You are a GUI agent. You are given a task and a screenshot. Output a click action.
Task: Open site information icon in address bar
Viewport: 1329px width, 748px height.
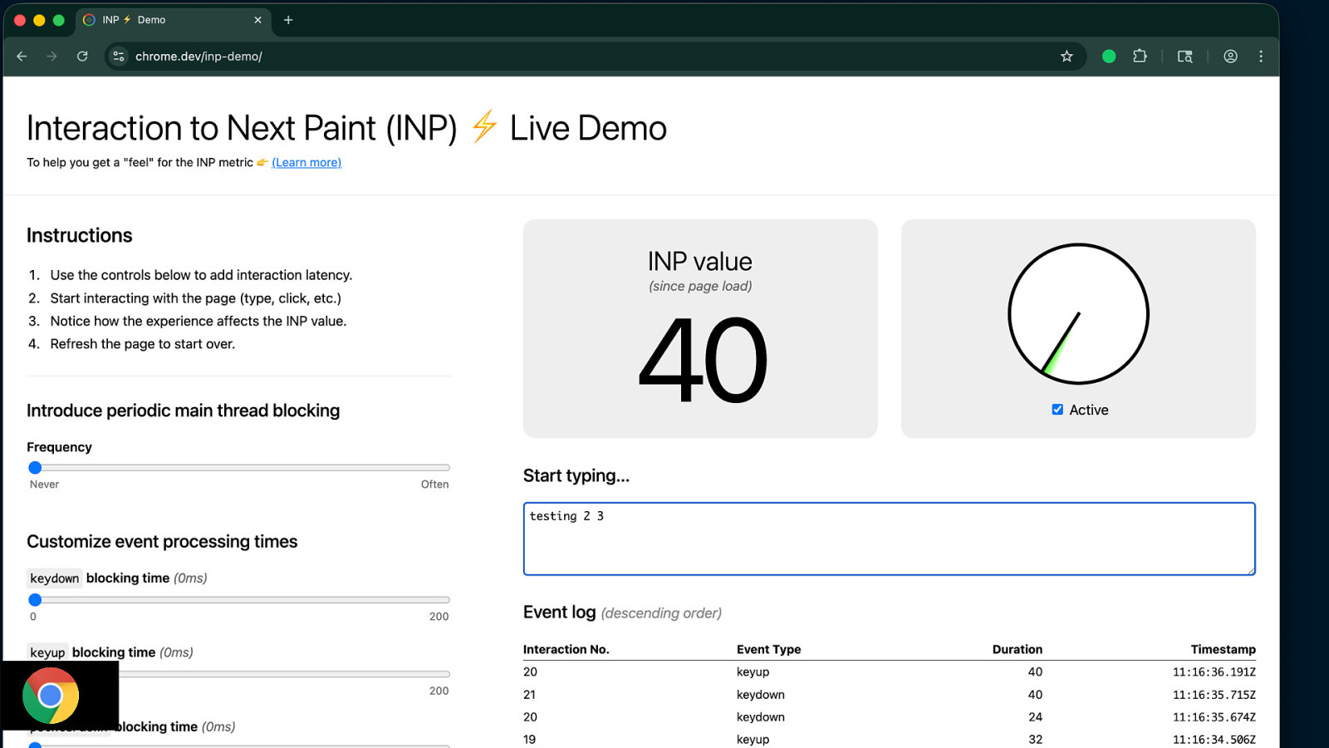(119, 57)
